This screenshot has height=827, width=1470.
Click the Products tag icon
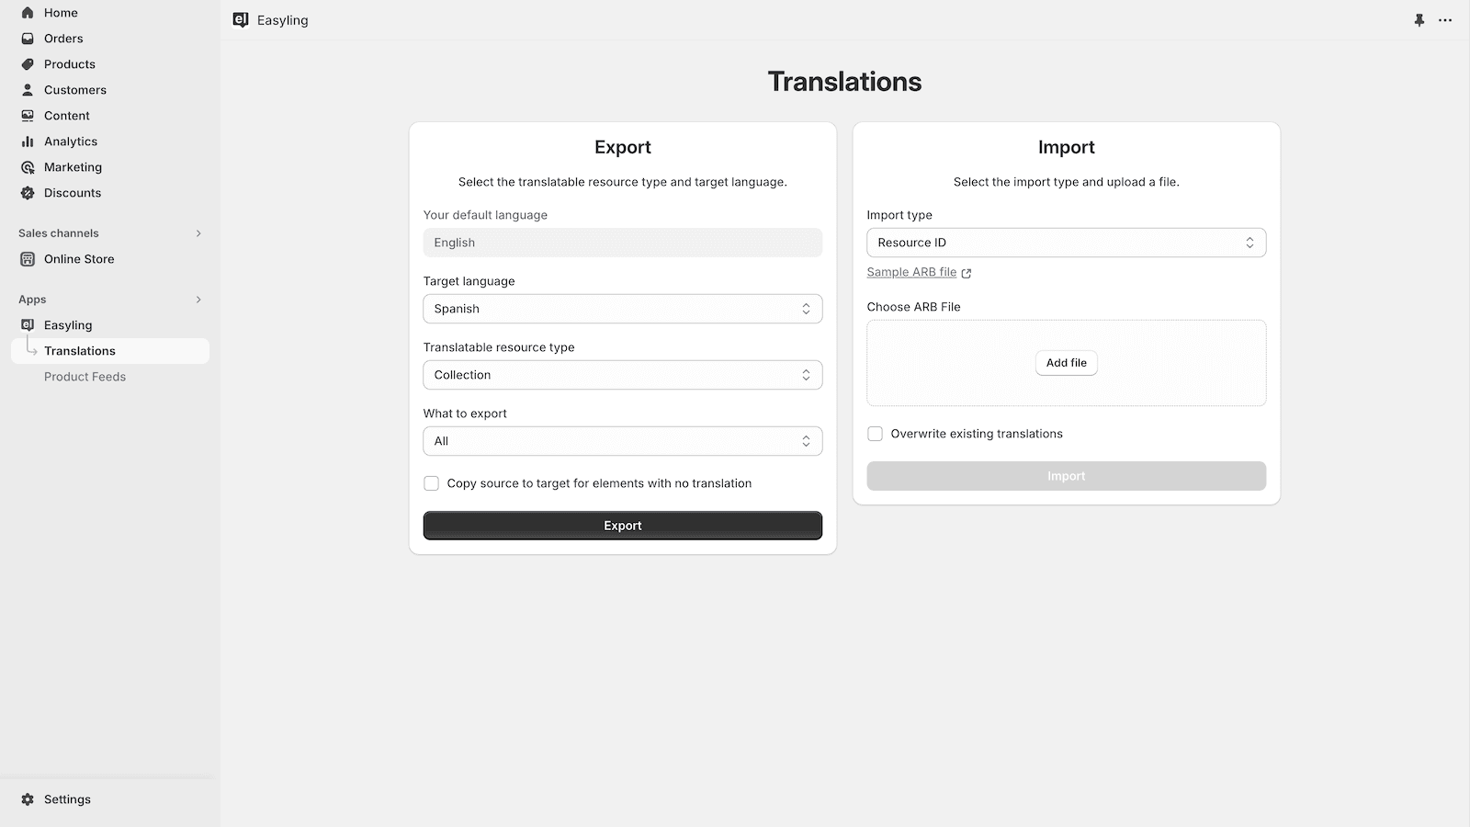[28, 64]
